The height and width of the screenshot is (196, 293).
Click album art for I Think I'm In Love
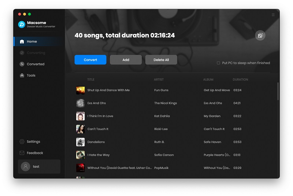point(80,116)
